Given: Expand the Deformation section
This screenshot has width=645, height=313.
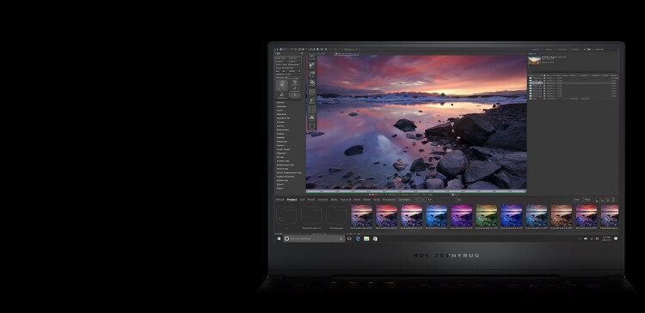Looking at the screenshot, I should click(283, 130).
